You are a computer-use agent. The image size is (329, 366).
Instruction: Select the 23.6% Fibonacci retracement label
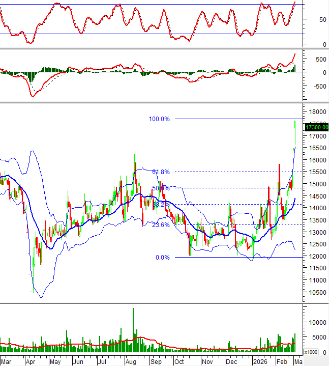[161, 225]
